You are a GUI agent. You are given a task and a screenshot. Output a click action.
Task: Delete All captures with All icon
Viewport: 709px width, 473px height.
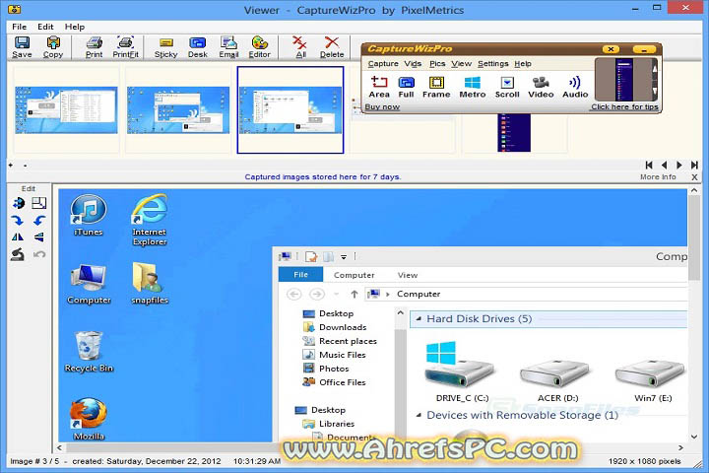click(299, 47)
